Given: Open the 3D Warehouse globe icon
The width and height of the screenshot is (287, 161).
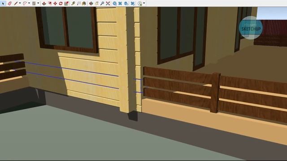Looking at the screenshot, I should (x=115, y=3).
